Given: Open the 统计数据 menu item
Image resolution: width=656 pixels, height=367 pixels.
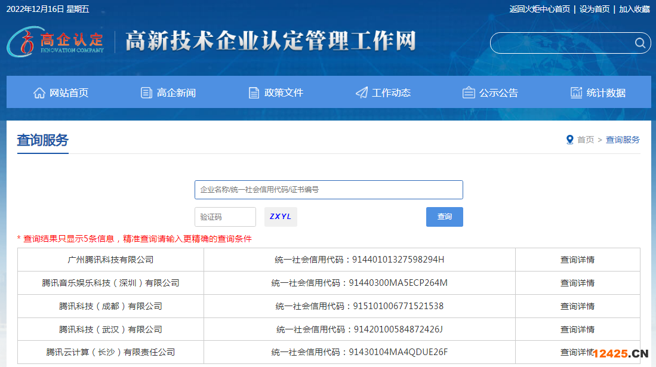Looking at the screenshot, I should [598, 92].
